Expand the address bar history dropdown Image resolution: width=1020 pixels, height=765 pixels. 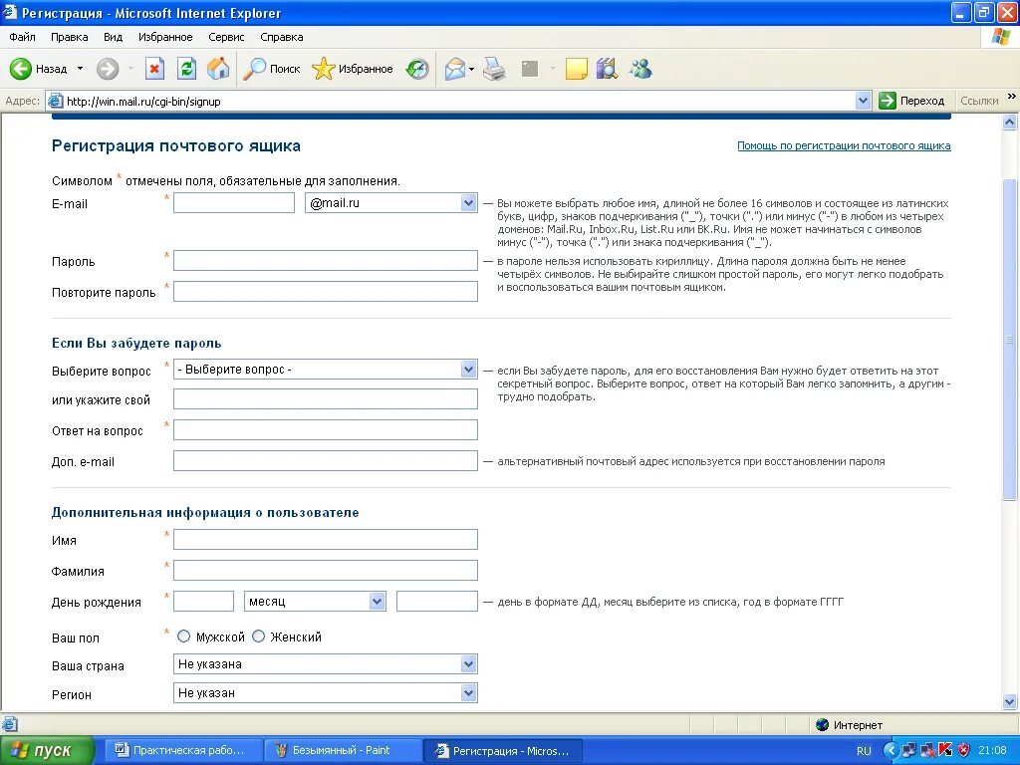click(863, 101)
